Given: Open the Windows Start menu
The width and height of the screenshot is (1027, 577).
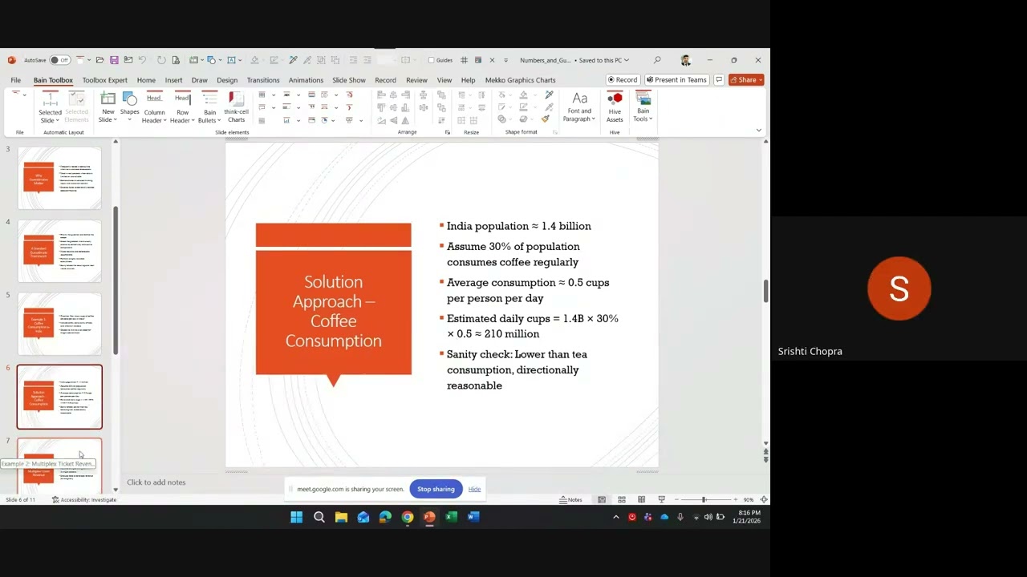Looking at the screenshot, I should coord(297,517).
